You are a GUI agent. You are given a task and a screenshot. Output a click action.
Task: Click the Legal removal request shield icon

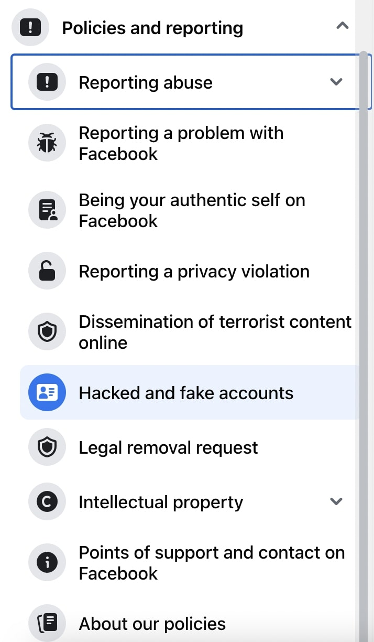point(47,447)
